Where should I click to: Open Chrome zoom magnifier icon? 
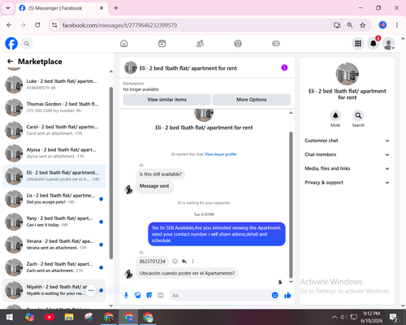click(350, 25)
